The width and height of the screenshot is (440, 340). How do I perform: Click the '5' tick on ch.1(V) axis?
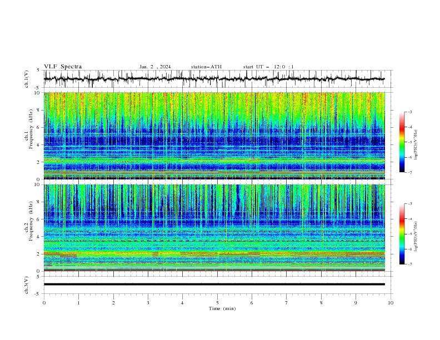tap(38, 71)
